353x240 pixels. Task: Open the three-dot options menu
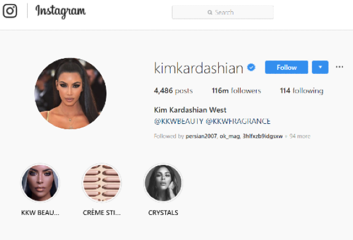pos(339,67)
